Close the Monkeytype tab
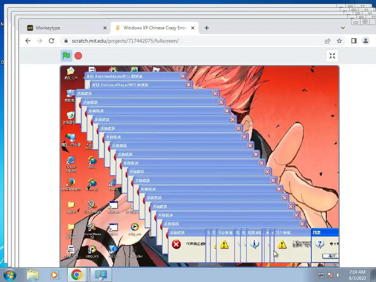This screenshot has width=376, height=282. pyautogui.click(x=105, y=28)
